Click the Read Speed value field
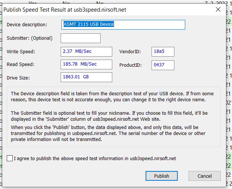The image size is (232, 189). point(87,64)
